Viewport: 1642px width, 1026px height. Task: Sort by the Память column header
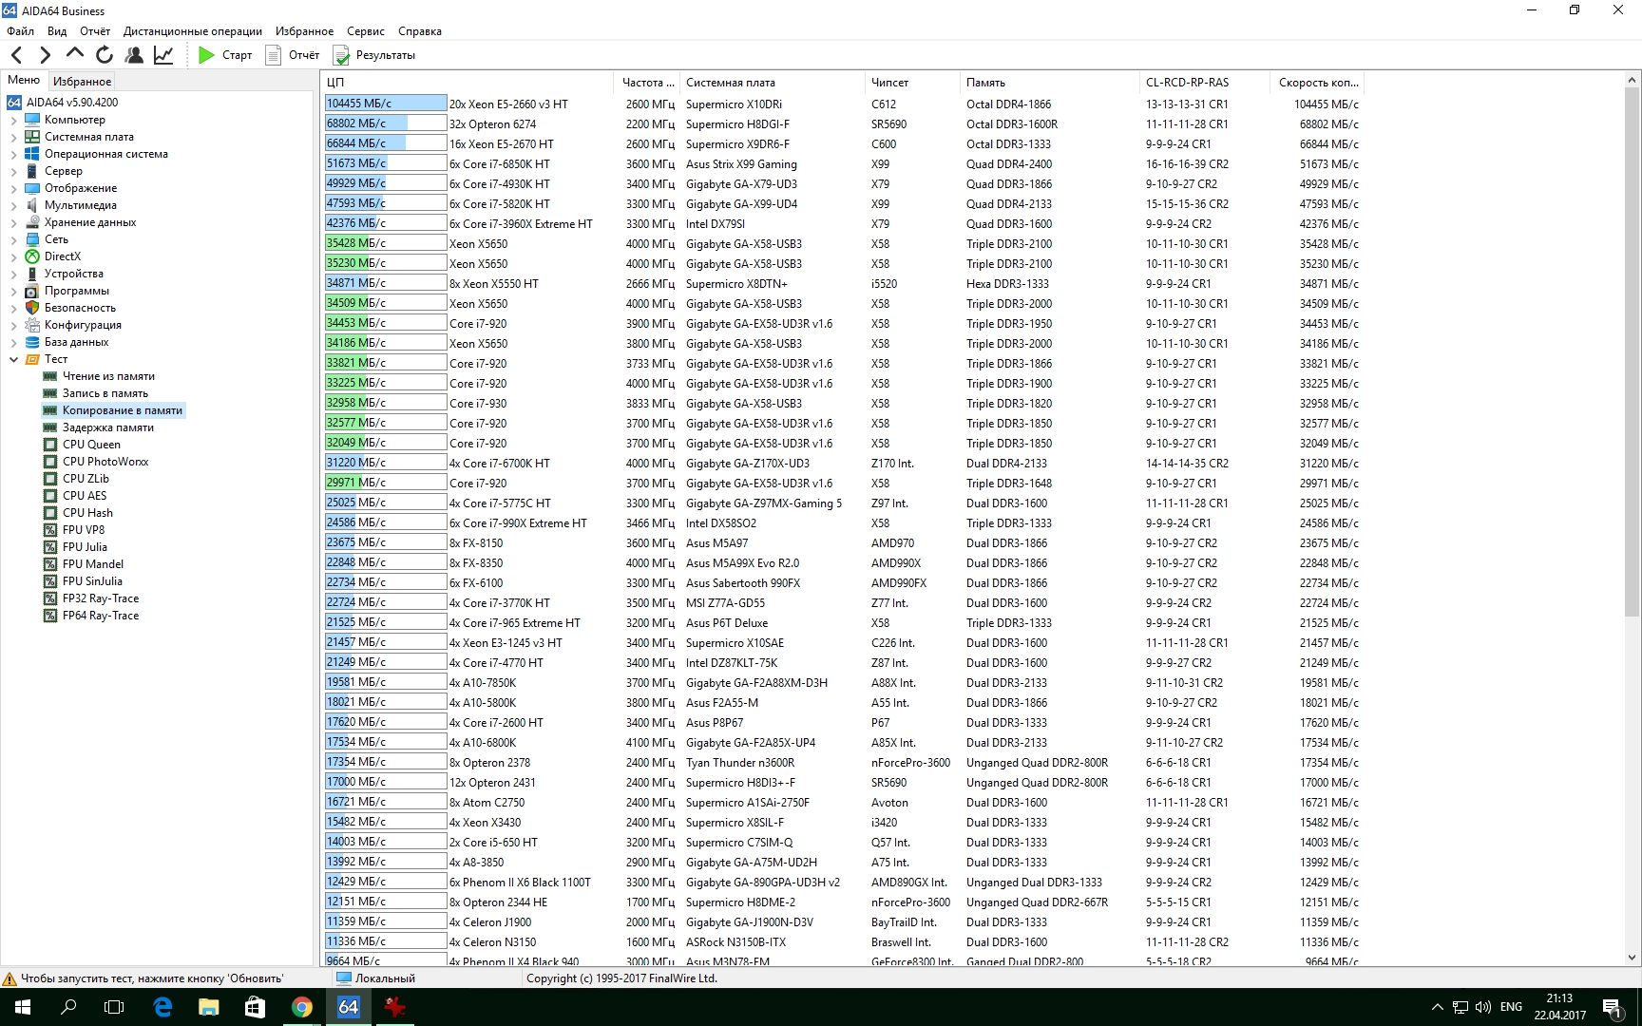(1048, 83)
